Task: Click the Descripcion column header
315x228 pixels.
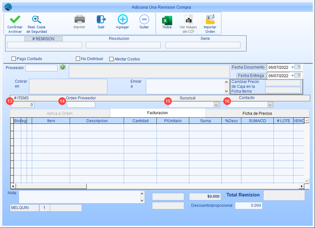Action: pyautogui.click(x=97, y=121)
